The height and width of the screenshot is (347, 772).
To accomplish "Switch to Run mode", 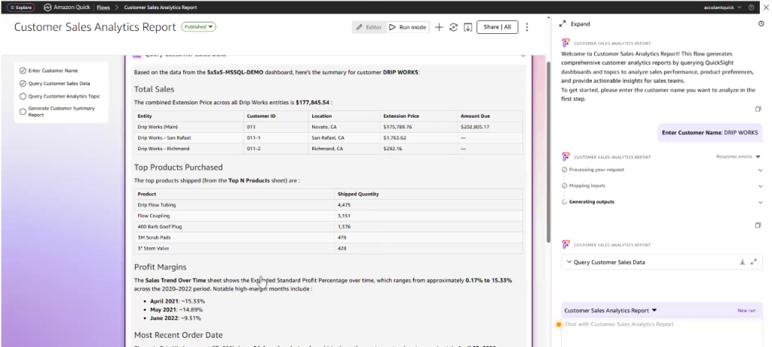I will [407, 27].
